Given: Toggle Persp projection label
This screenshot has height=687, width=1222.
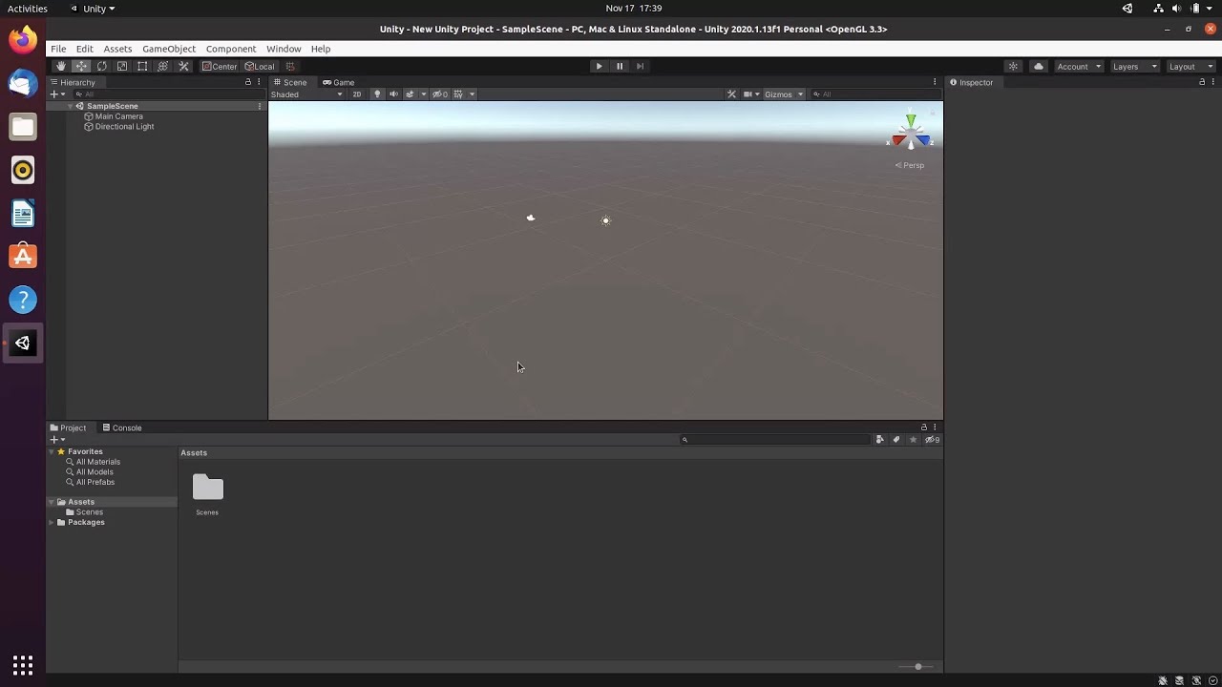Looking at the screenshot, I should pos(910,165).
